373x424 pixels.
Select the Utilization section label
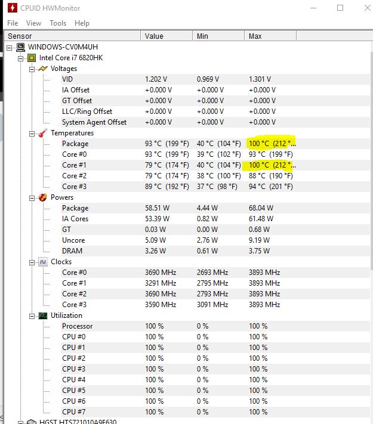[66, 315]
